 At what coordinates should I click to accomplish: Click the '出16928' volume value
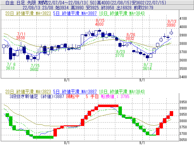[124, 8]
